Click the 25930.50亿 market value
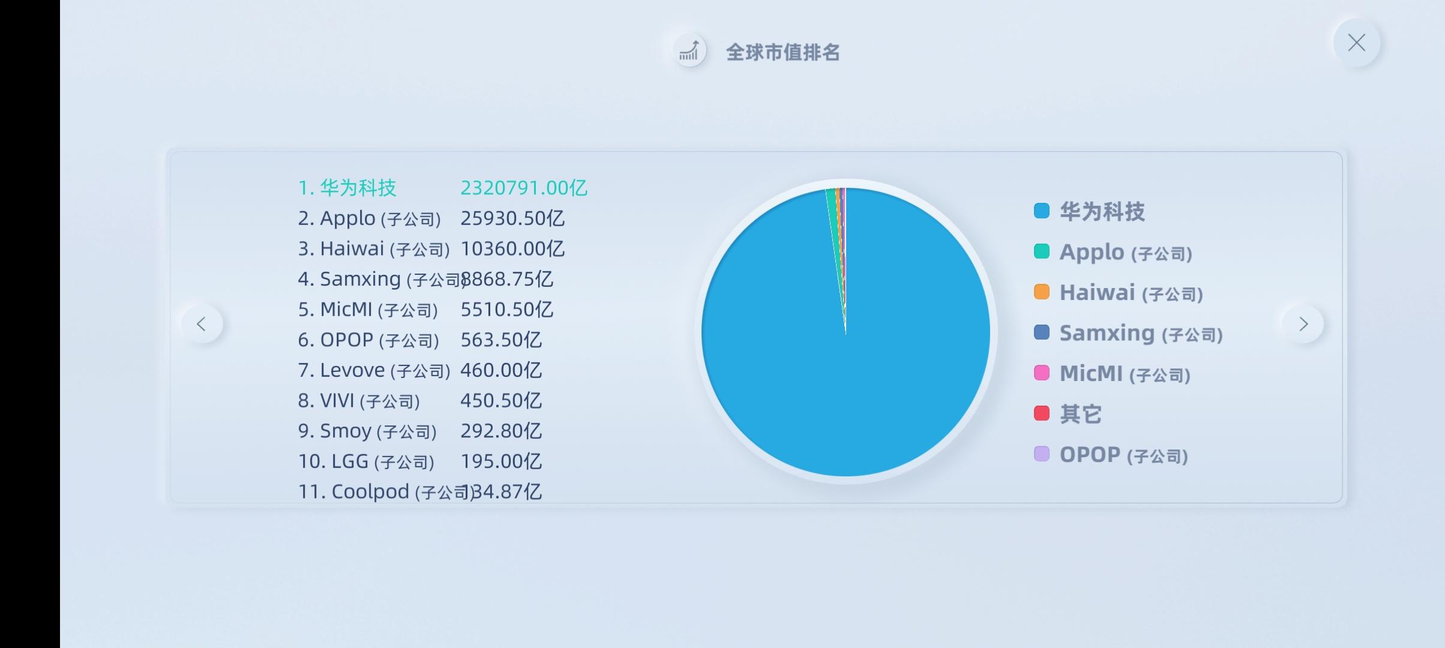The image size is (1445, 648). coord(512,218)
